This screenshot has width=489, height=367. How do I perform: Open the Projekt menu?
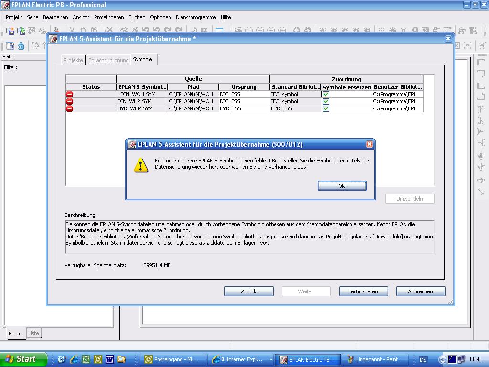click(x=14, y=17)
